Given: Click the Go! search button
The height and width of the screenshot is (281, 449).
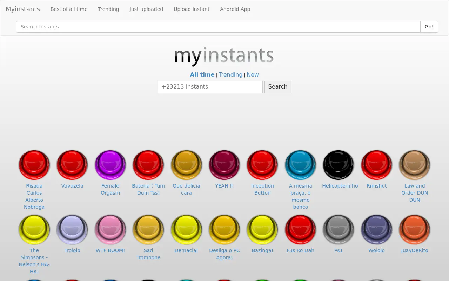Looking at the screenshot, I should pos(429,27).
